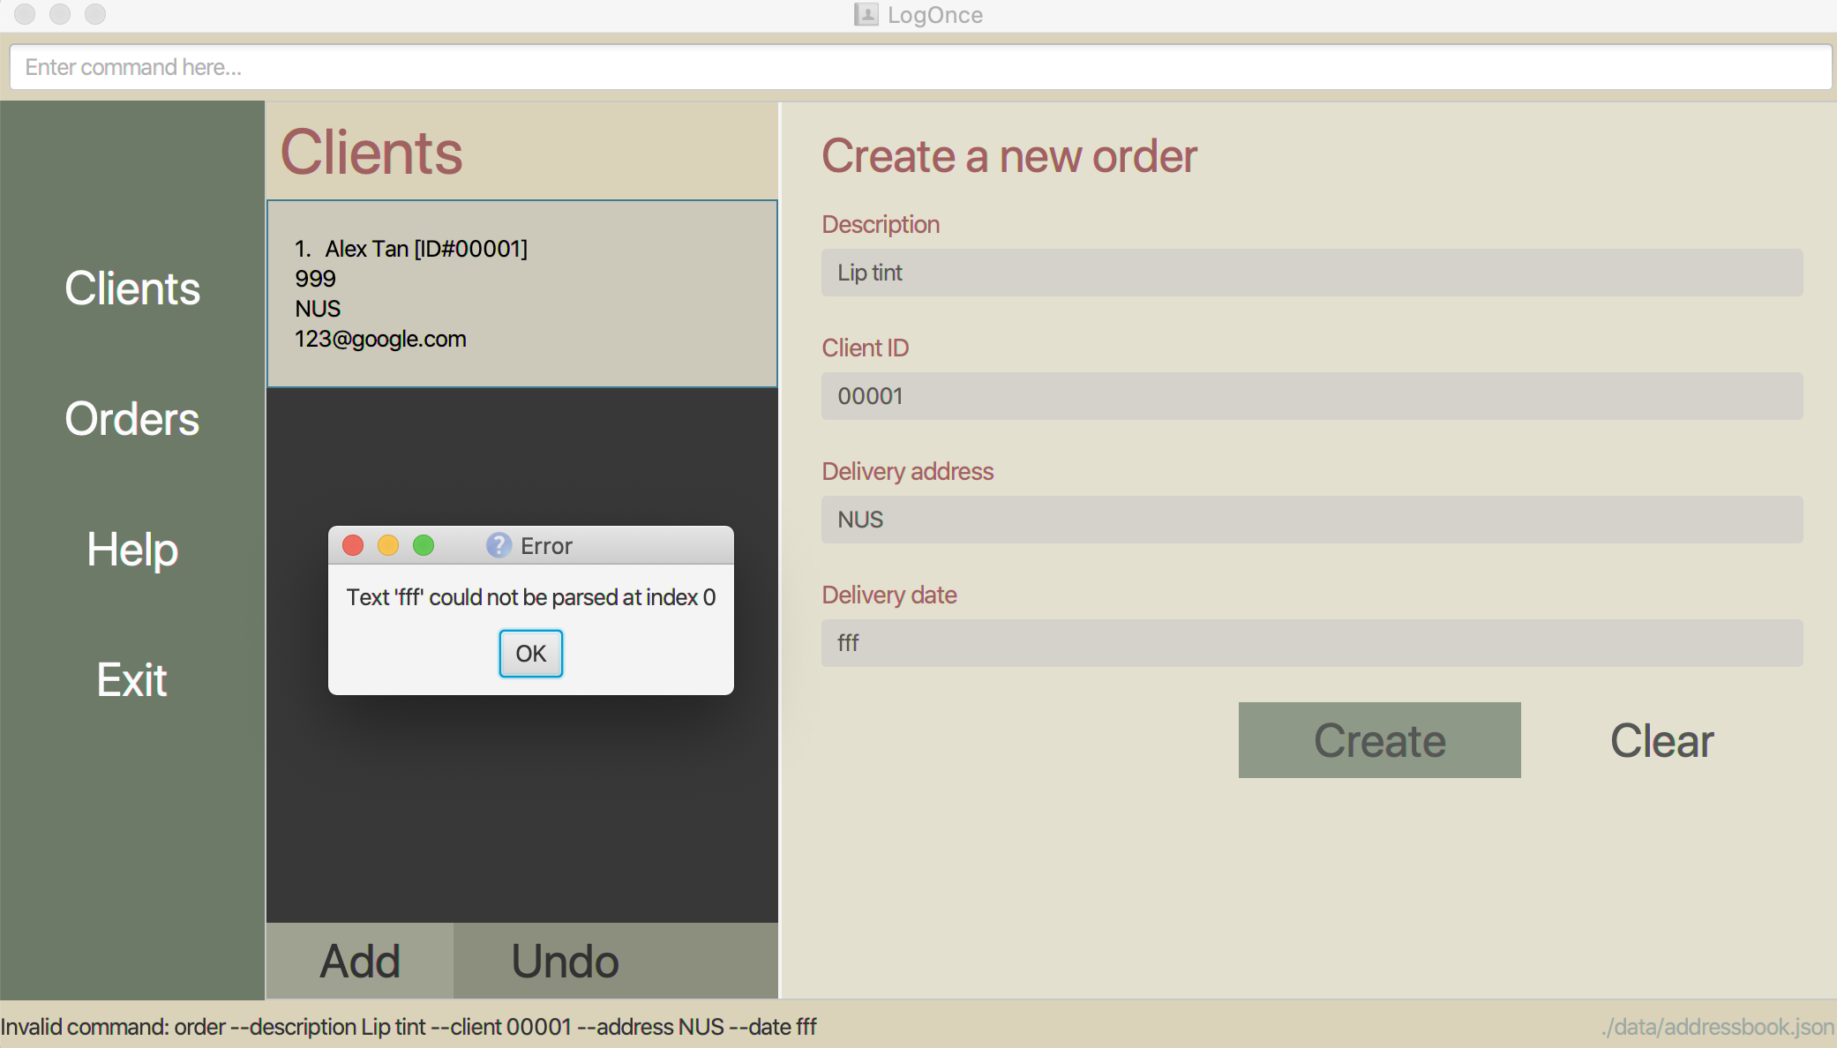Click the Undo button below client list
This screenshot has width=1837, height=1048.
(x=565, y=961)
